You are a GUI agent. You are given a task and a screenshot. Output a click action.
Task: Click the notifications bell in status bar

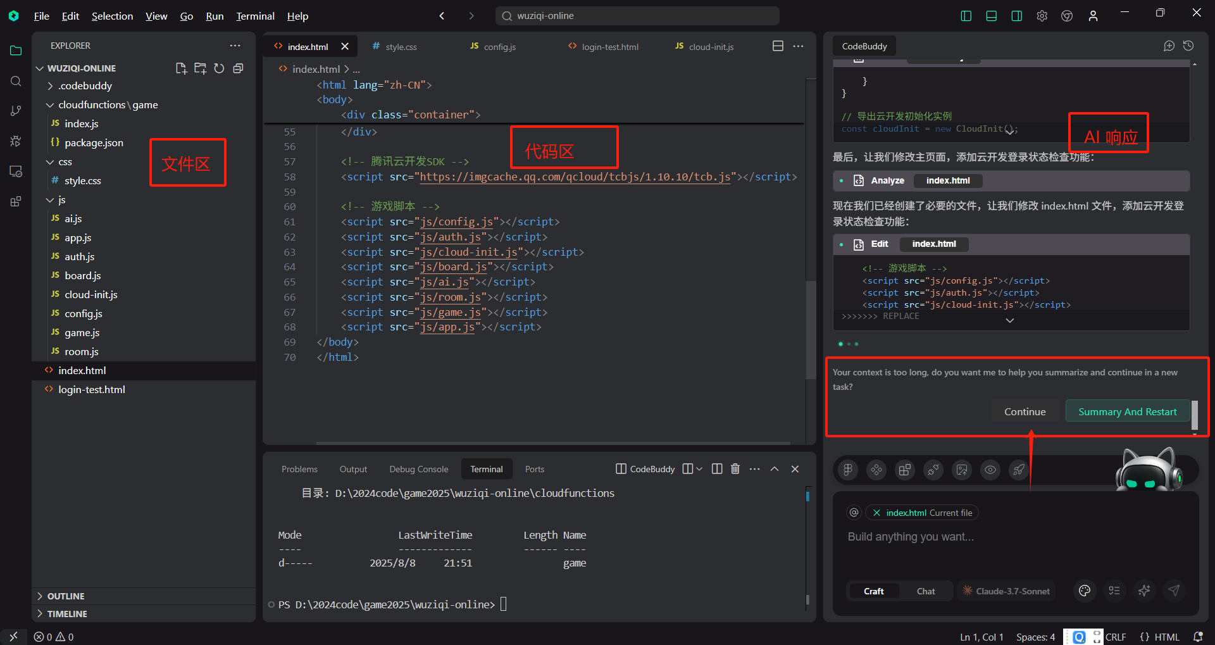[x=1198, y=637]
